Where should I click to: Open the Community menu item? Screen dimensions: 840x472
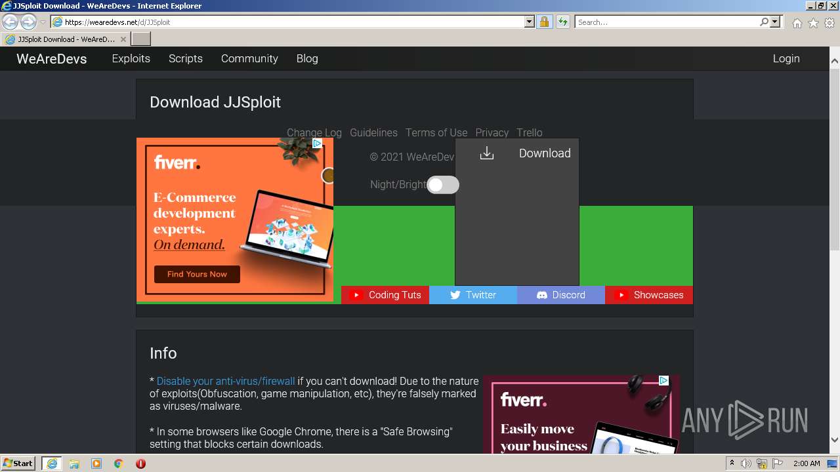(249, 58)
